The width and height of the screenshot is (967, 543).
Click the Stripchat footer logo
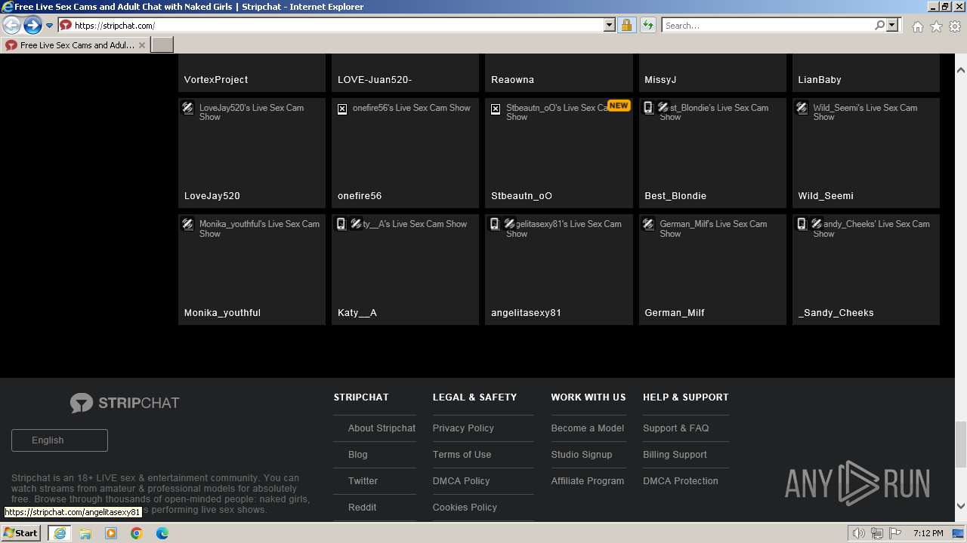[x=125, y=403]
